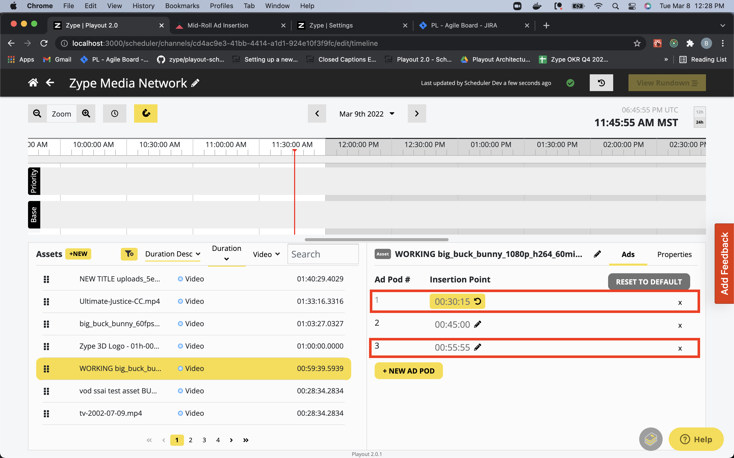Open Chrome extensions puzzle icon

690,43
